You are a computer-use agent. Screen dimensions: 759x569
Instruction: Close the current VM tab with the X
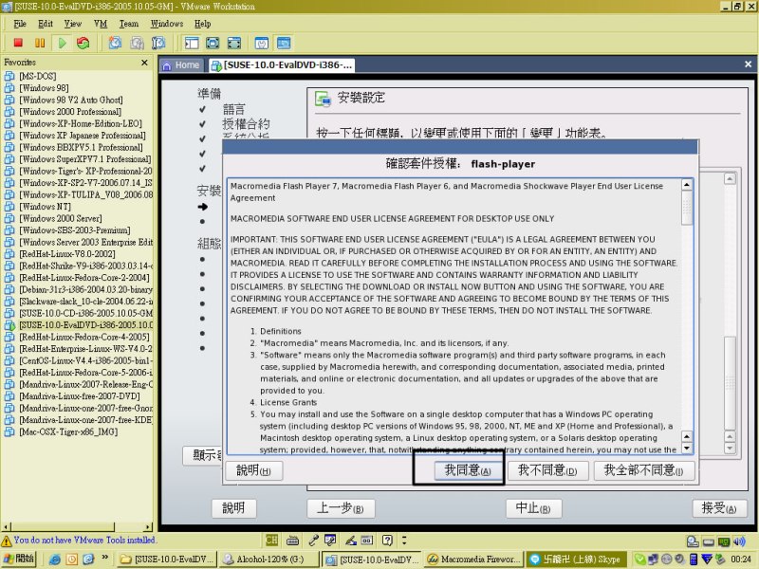pos(748,64)
